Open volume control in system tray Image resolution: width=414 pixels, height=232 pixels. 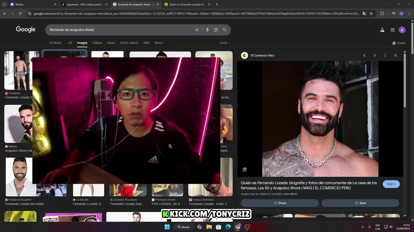pyautogui.click(x=391, y=227)
